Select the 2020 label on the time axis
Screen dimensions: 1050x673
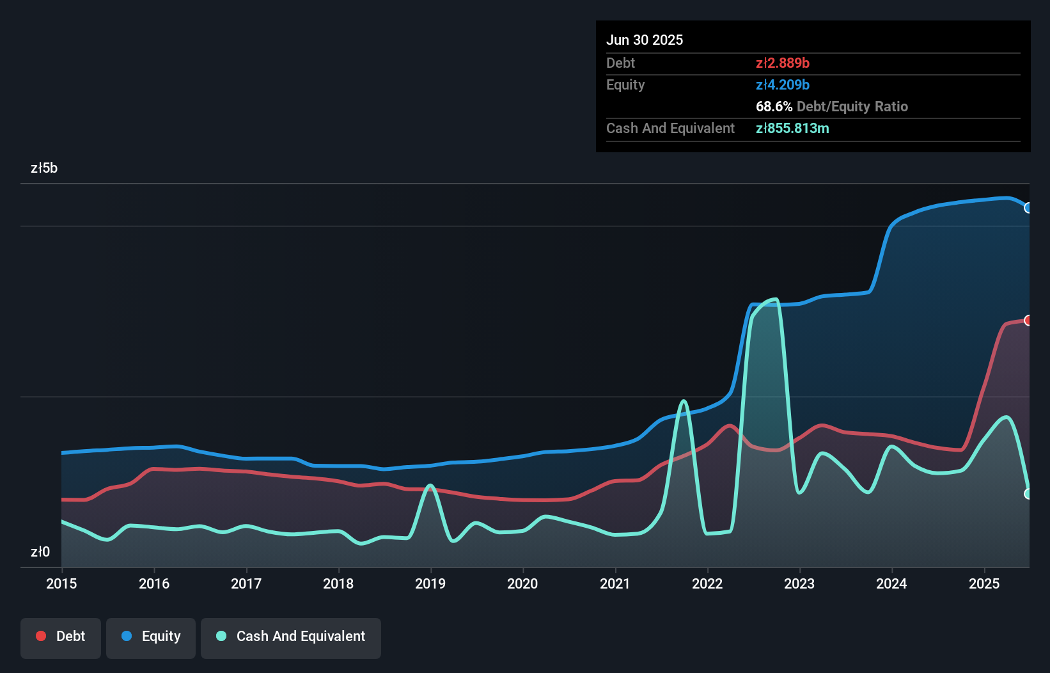(x=522, y=583)
